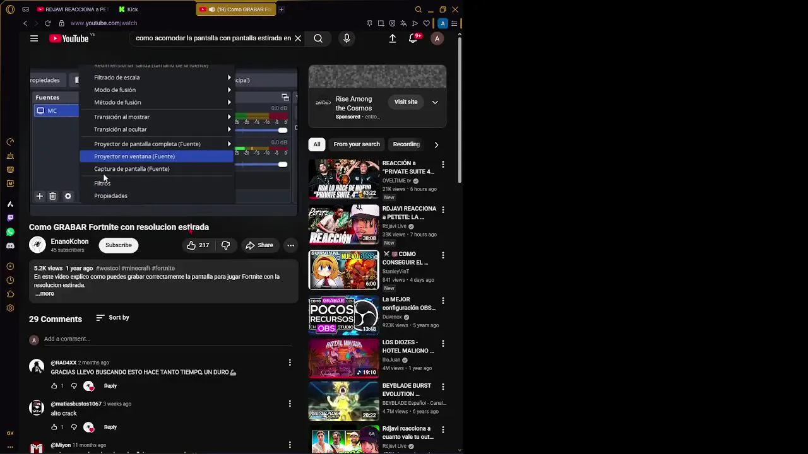Image resolution: width=808 pixels, height=454 pixels.
Task: Submit search with the magnifier button
Action: pos(318,38)
